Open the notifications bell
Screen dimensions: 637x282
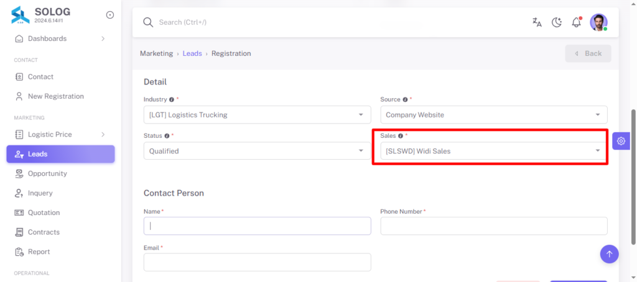point(577,22)
